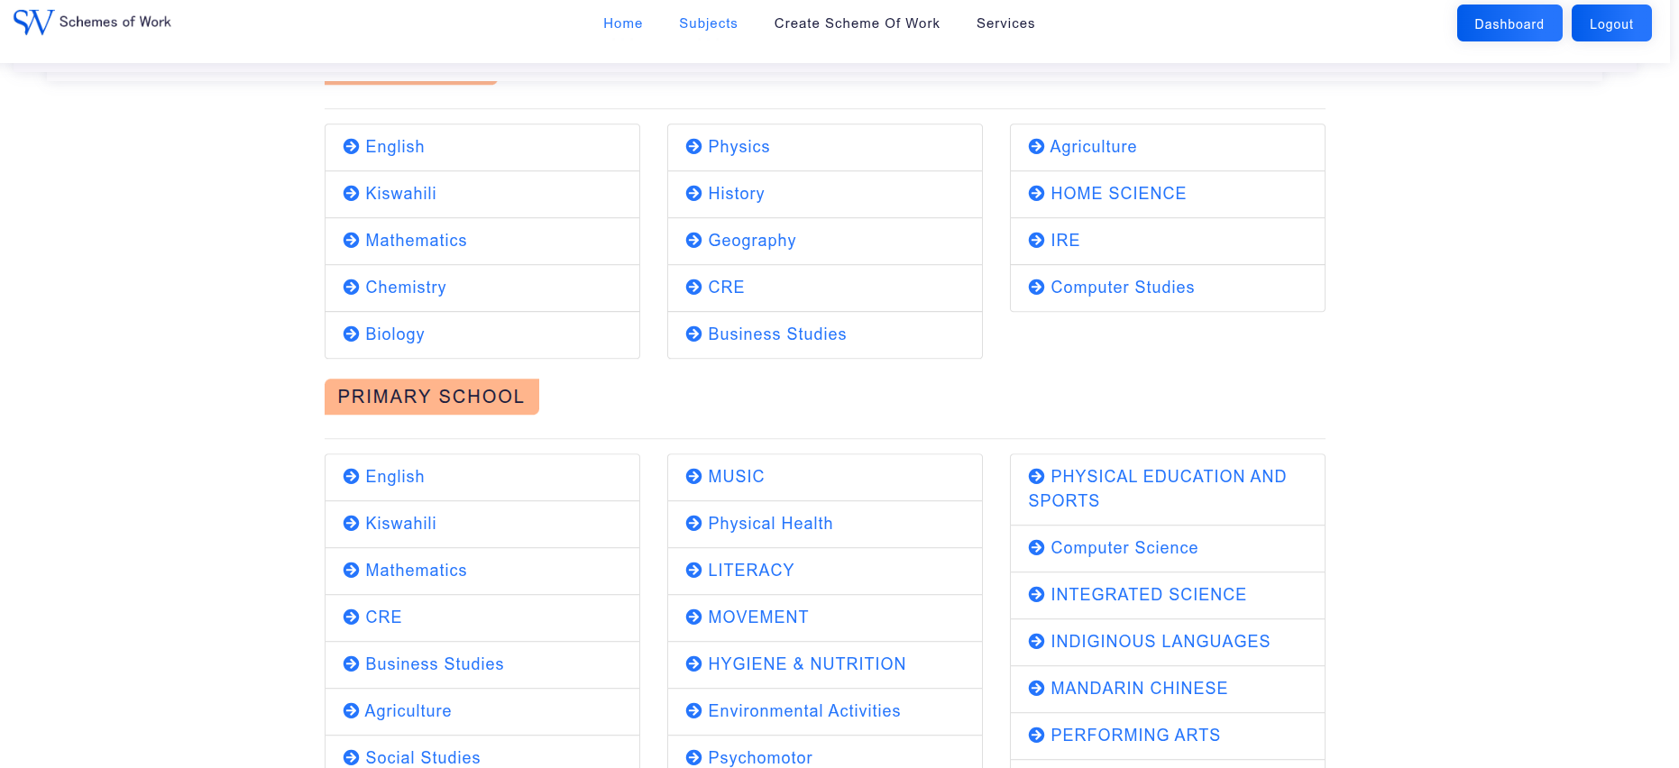Open Create Scheme Of Work page
Screen dimensions: 1679x768
point(857,23)
